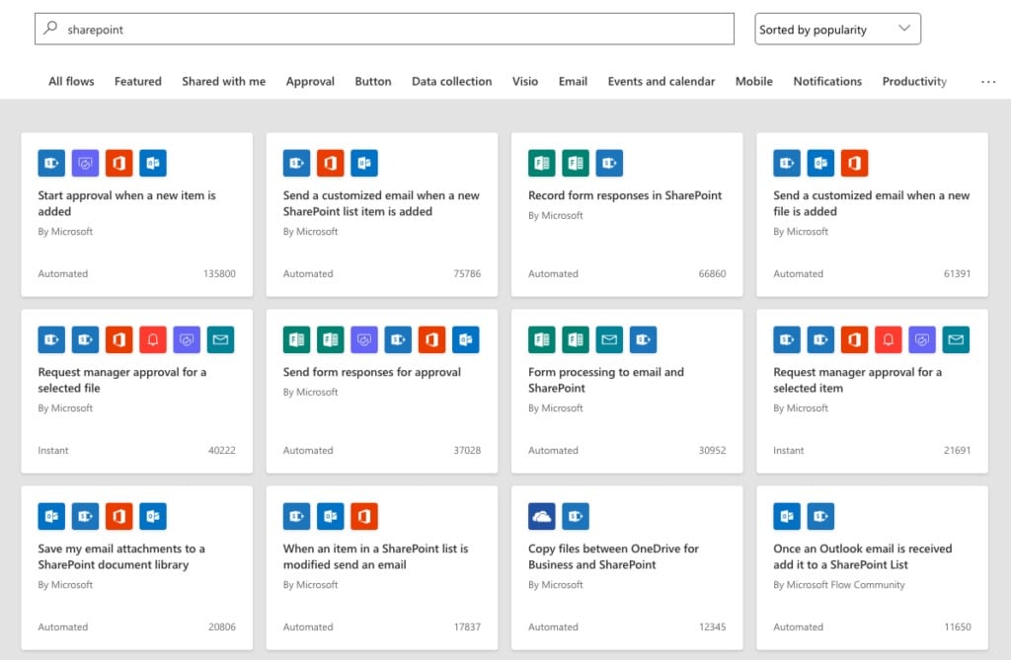
Task: Click purple Approvals icon on Start approval card
Action: point(86,163)
